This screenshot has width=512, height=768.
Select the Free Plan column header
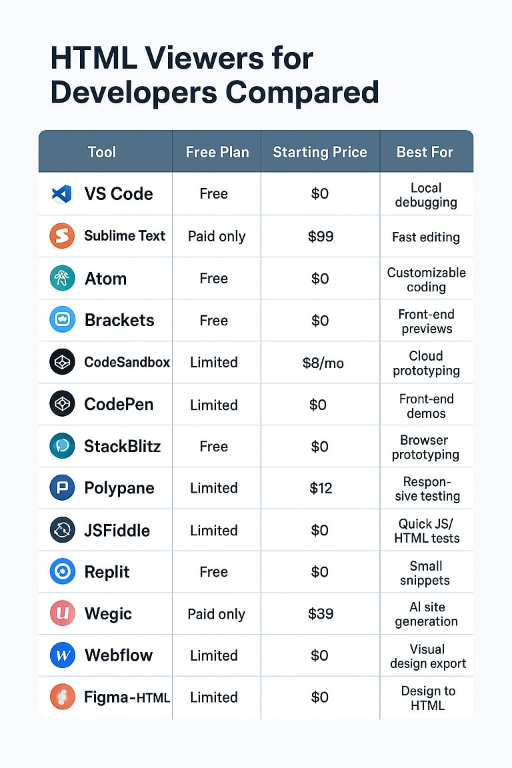[x=217, y=152]
